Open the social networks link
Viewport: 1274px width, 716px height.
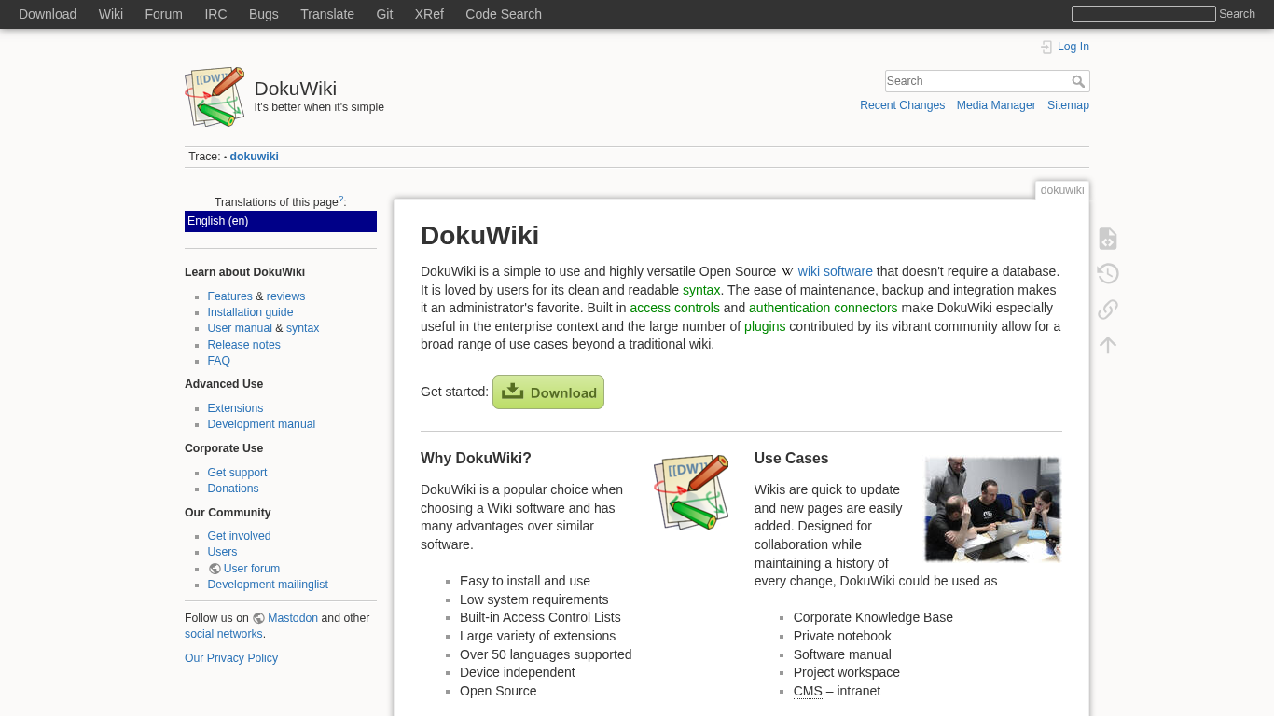click(224, 634)
